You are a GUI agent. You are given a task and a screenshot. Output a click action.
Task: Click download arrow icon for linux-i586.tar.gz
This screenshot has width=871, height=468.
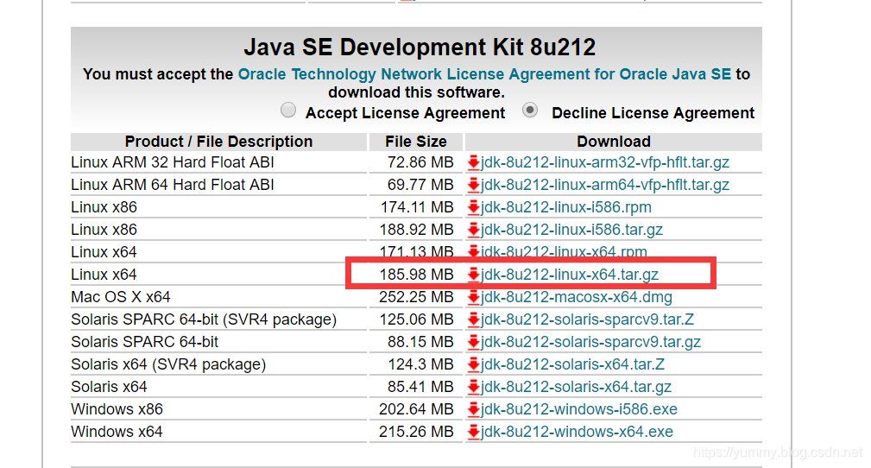(474, 230)
